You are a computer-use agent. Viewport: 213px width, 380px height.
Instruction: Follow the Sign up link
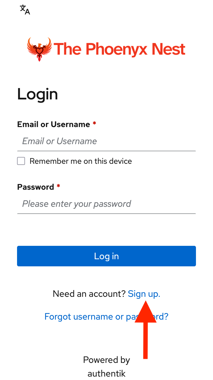(144, 294)
